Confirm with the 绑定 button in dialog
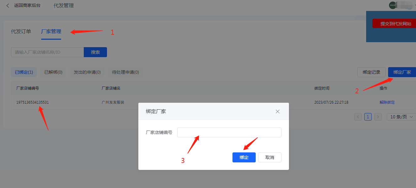The image size is (416, 188). [244, 157]
